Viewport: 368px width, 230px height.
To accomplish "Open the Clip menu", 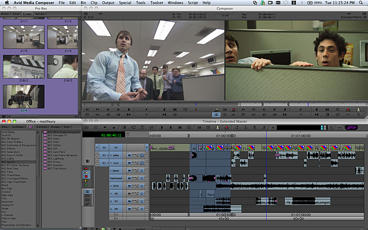I will (94, 3).
